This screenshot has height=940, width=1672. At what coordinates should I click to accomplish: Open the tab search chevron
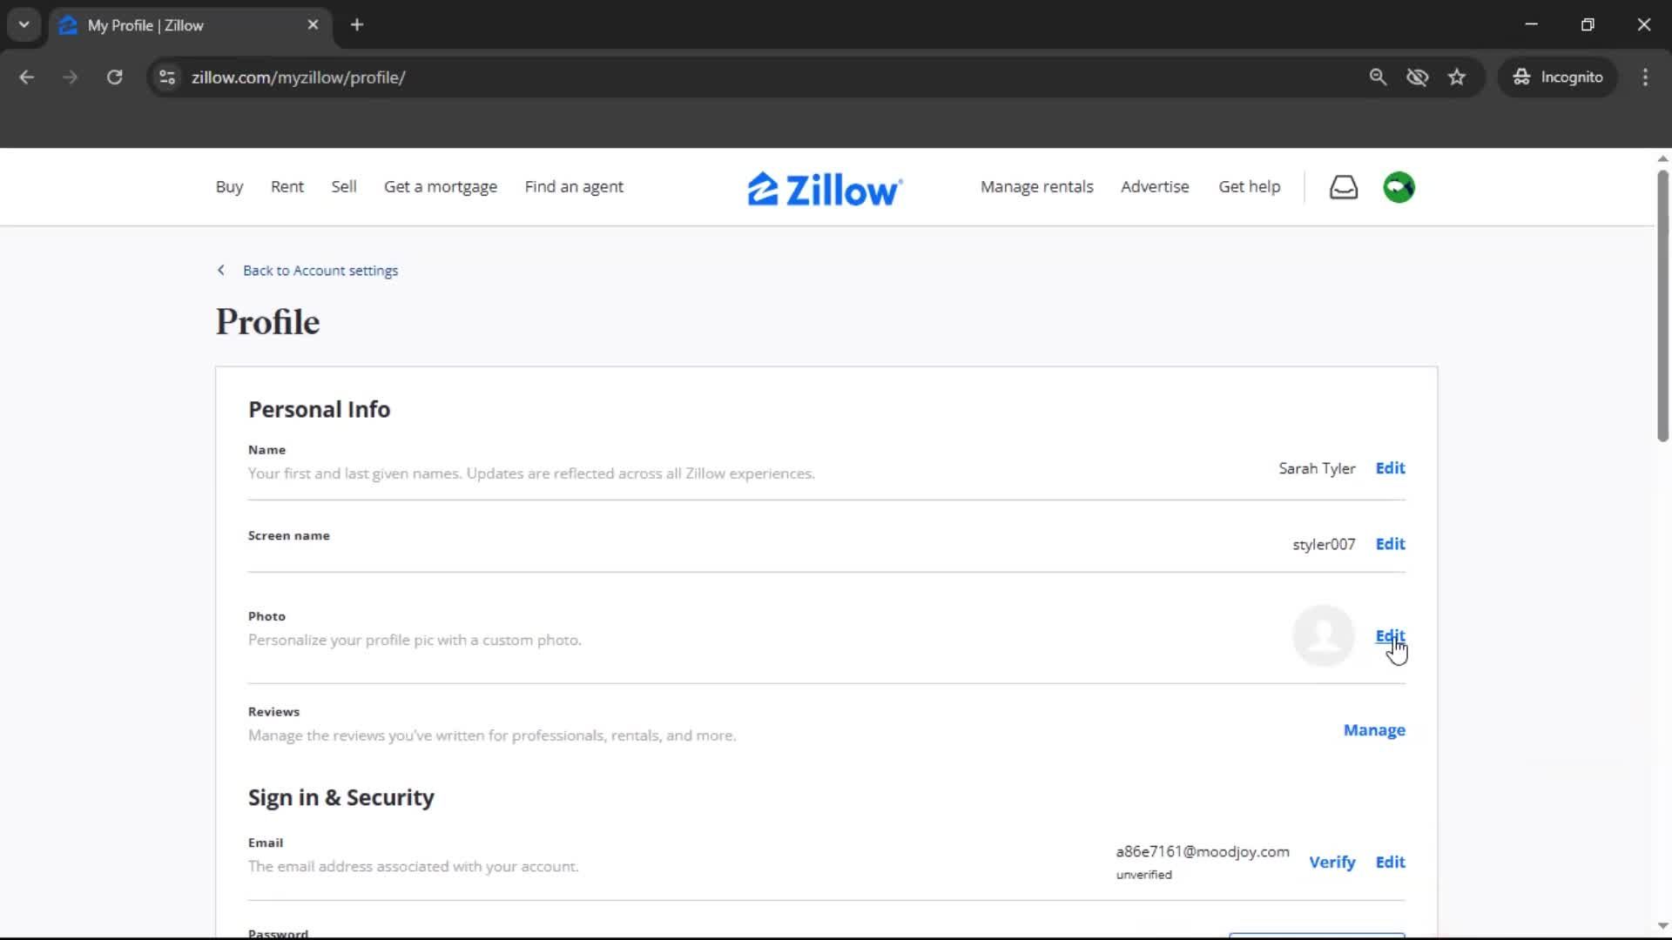(24, 24)
